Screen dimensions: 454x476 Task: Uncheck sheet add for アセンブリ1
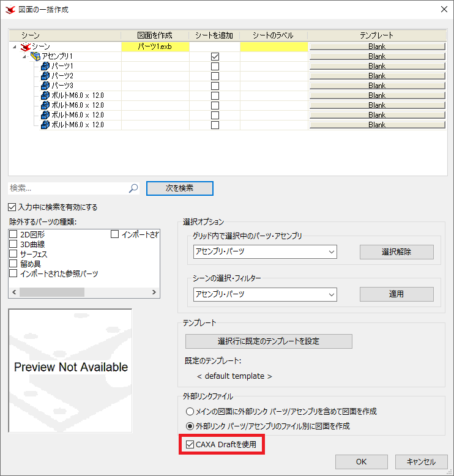pos(215,56)
